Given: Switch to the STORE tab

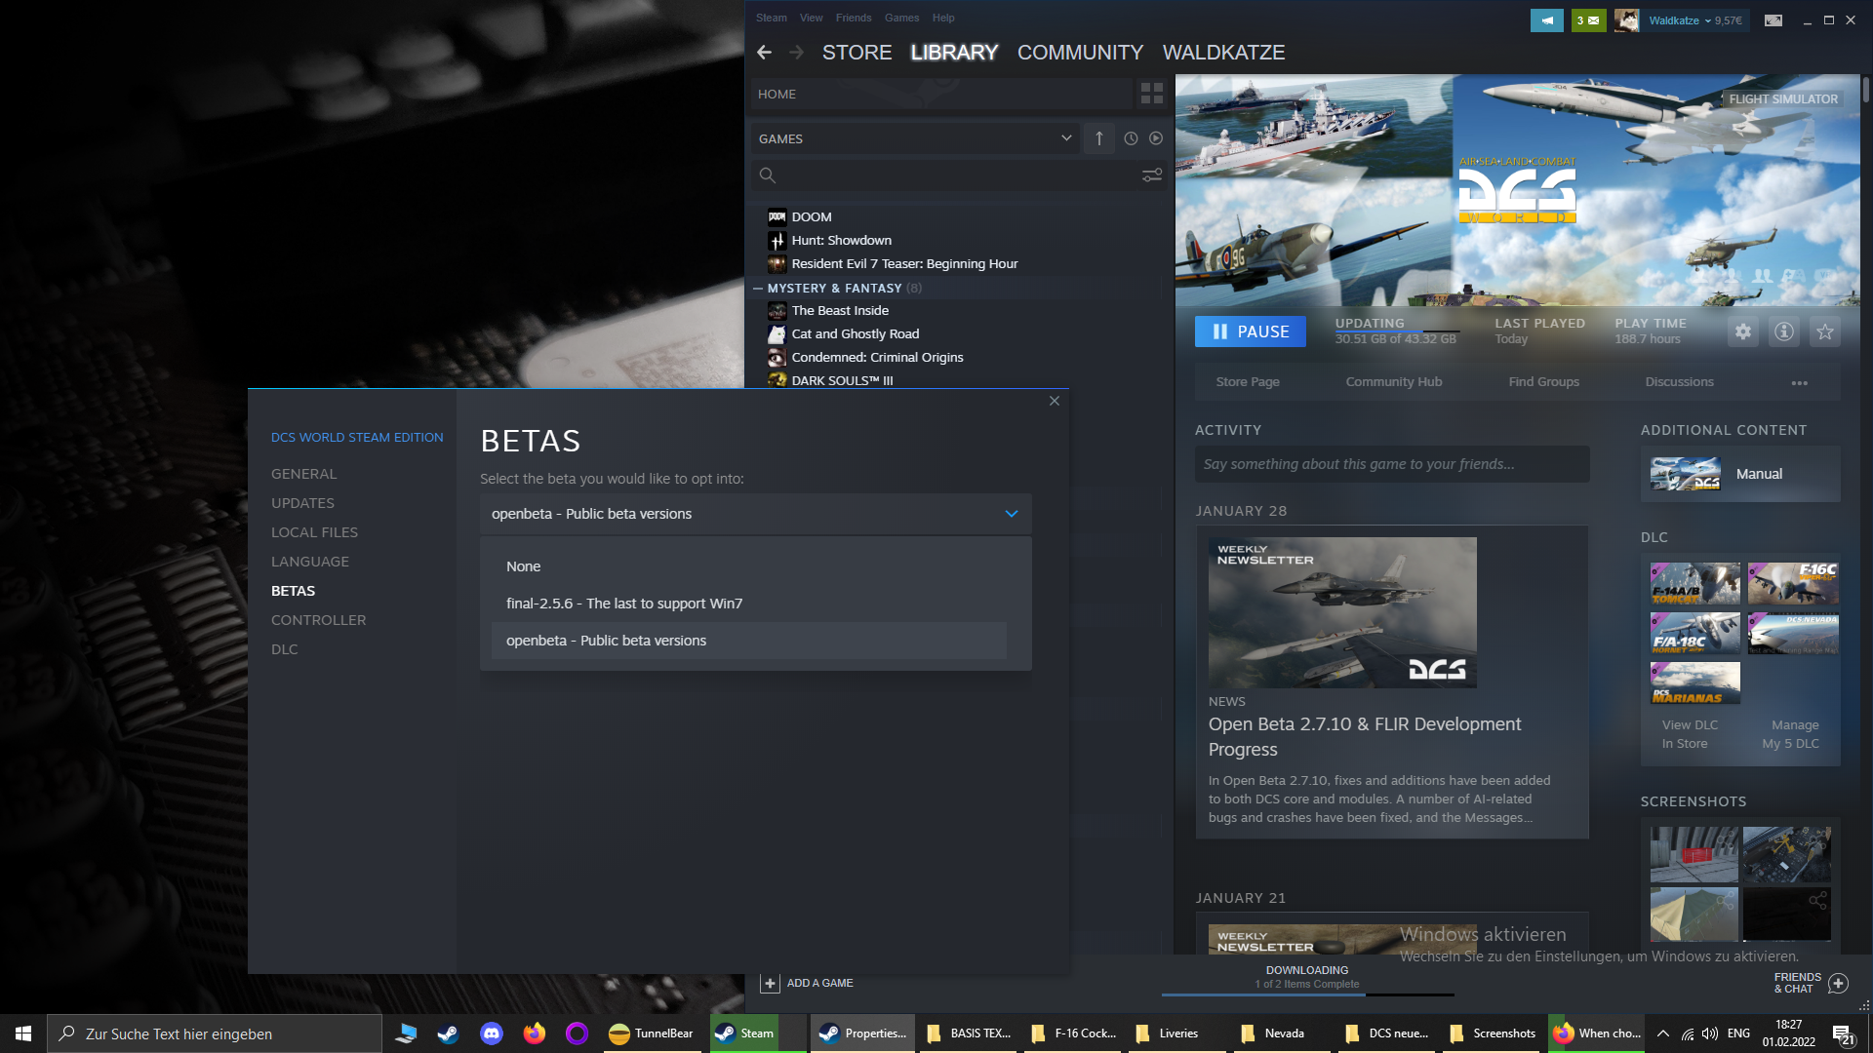Looking at the screenshot, I should coord(857,53).
